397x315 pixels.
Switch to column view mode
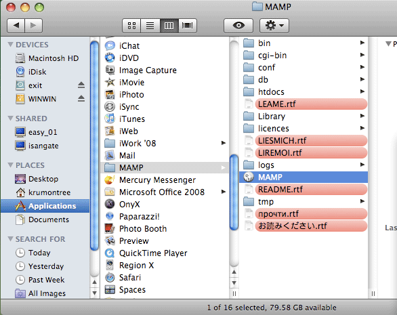[x=169, y=26]
